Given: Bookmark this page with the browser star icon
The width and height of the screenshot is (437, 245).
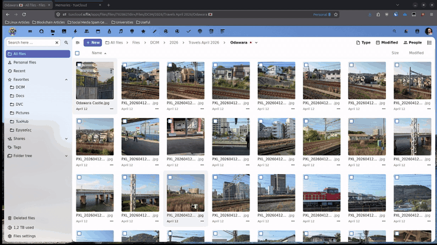Looking at the screenshot, I should 336,15.
